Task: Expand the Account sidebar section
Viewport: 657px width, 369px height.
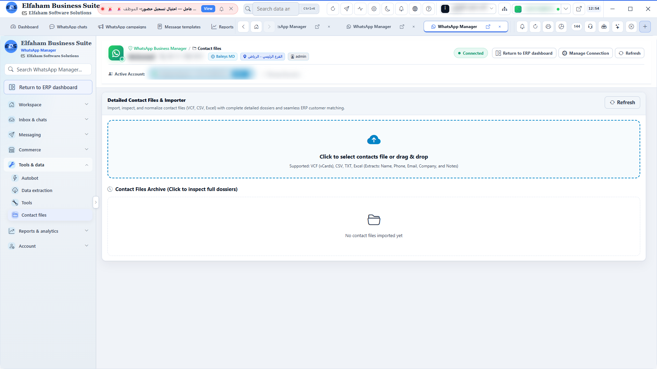Action: 48,246
